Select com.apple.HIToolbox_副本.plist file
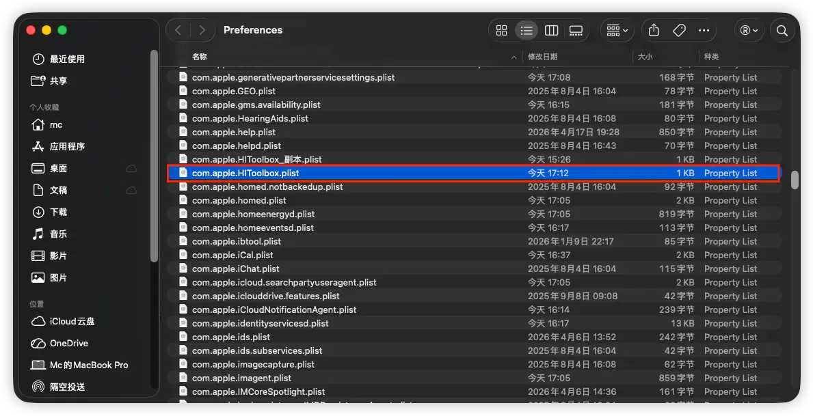This screenshot has height=416, width=813. point(474,159)
